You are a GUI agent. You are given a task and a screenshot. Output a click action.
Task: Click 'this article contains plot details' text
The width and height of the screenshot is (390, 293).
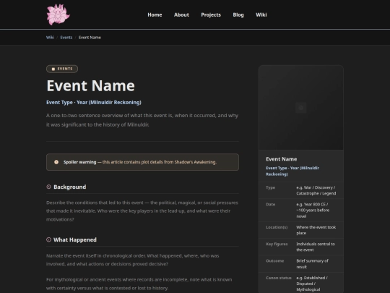160,162
